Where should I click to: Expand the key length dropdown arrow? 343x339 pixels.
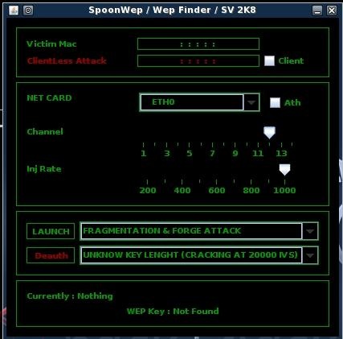[x=310, y=255]
